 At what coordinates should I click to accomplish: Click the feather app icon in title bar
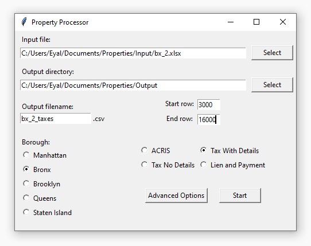tap(24, 22)
